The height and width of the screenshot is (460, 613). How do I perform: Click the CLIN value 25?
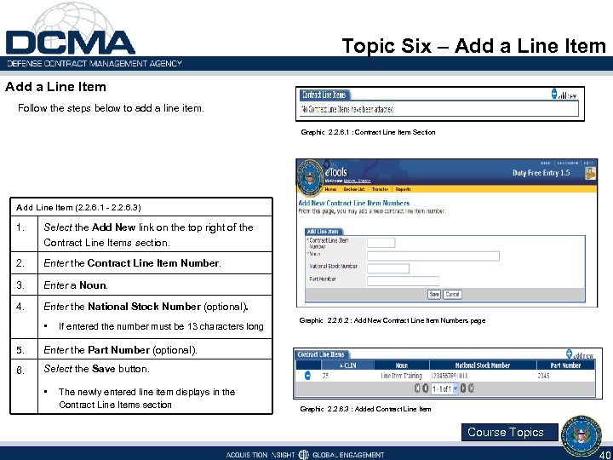[325, 376]
